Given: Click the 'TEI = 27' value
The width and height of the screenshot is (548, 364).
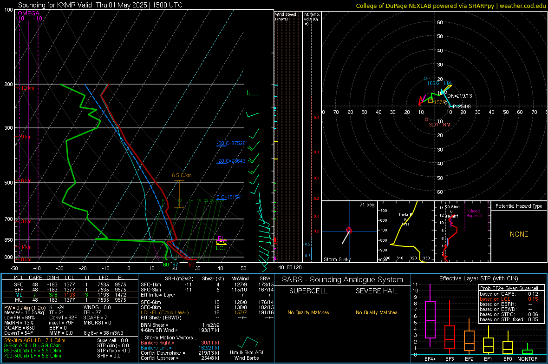Looking at the screenshot, I should [x=92, y=312].
